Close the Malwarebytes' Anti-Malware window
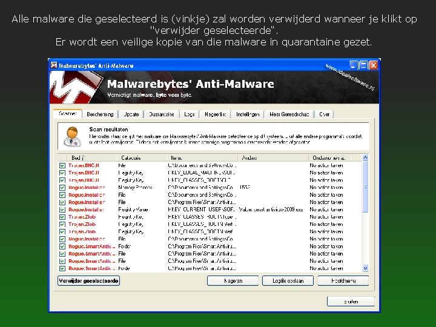 [x=373, y=65]
